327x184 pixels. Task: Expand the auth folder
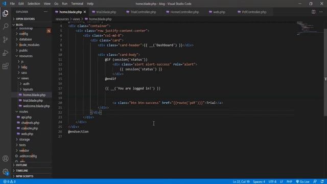[26, 84]
